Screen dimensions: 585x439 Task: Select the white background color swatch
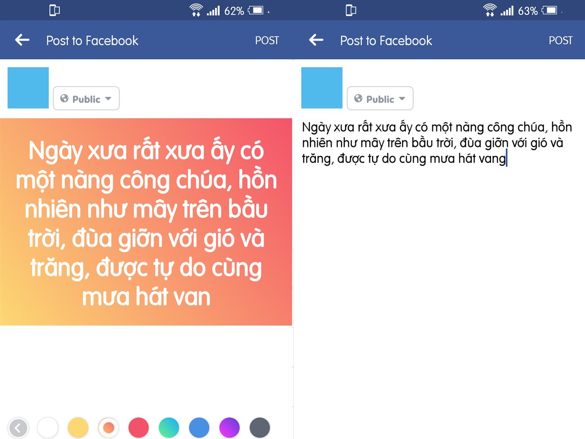click(48, 428)
